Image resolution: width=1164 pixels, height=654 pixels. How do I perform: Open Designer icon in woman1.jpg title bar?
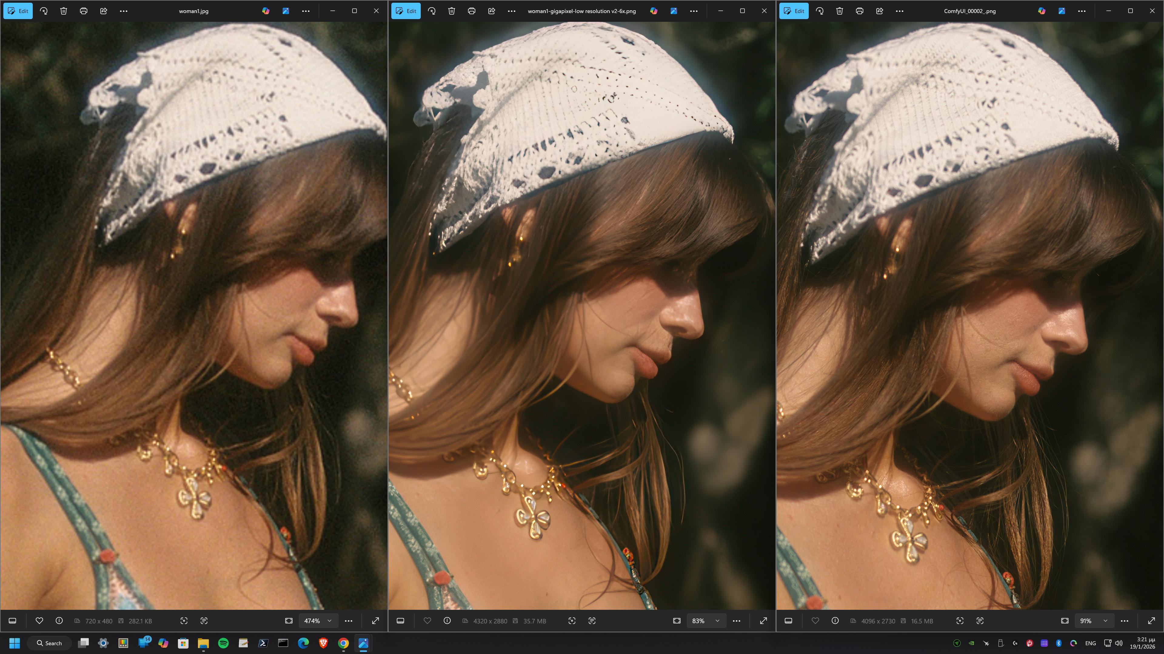(x=286, y=11)
